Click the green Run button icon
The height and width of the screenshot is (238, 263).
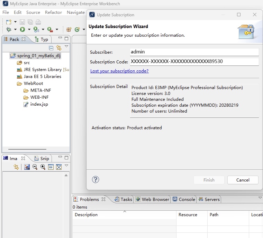[22, 29]
